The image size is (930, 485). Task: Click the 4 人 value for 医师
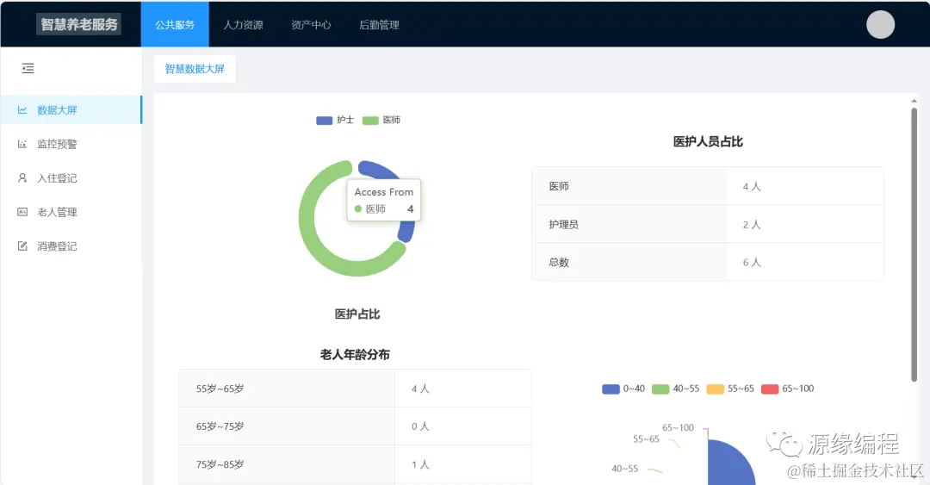(x=752, y=186)
